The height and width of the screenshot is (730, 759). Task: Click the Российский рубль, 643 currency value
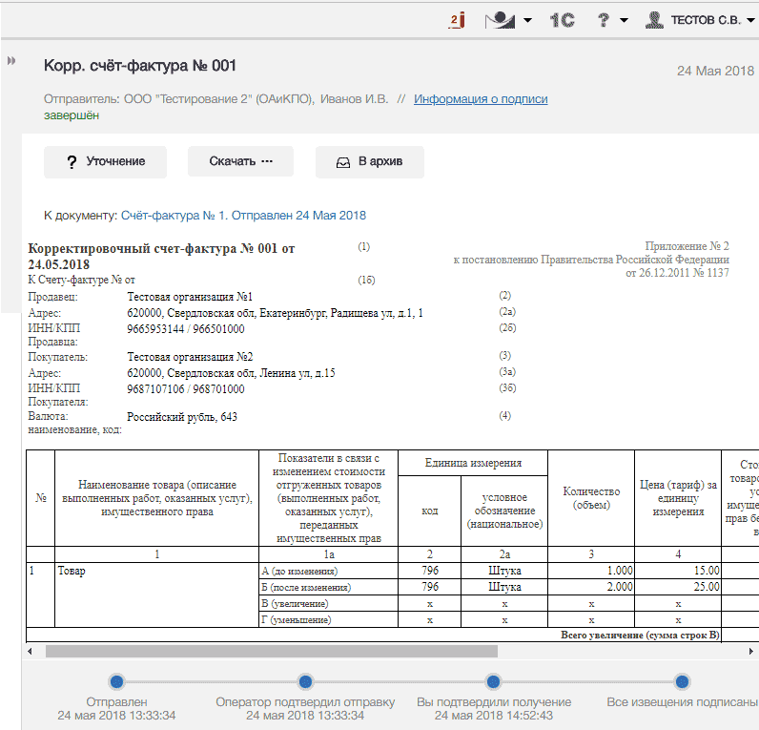182,417
